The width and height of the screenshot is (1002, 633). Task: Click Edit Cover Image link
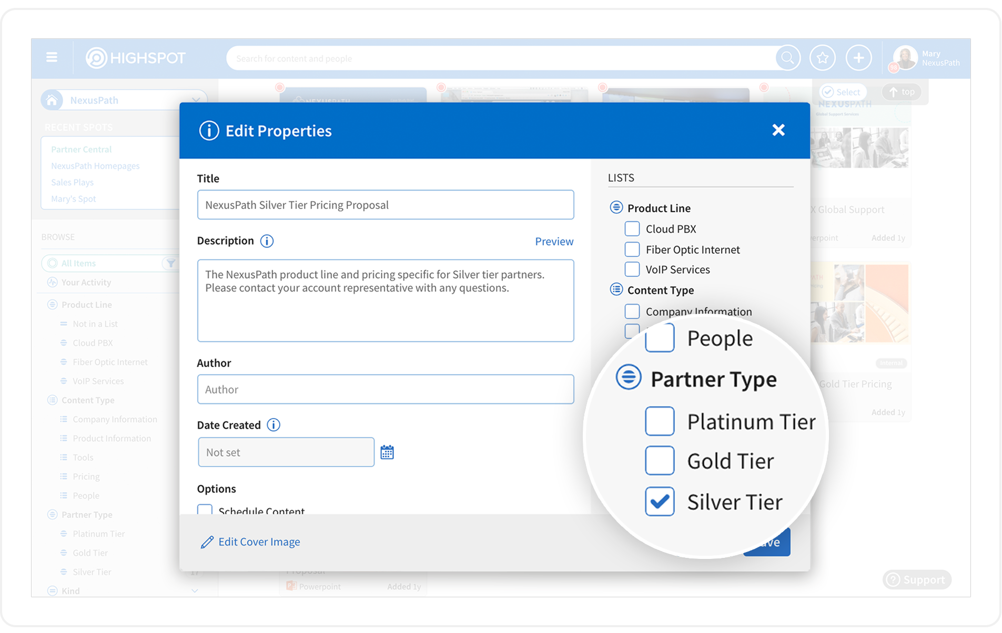259,542
